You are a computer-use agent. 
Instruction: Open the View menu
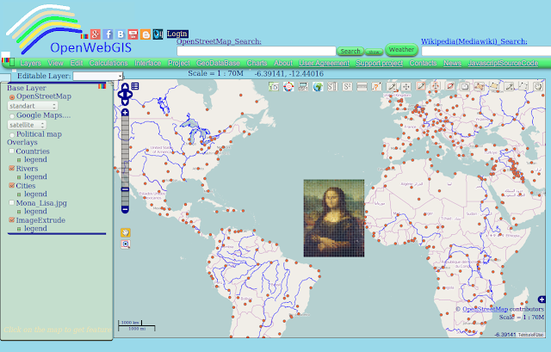pyautogui.click(x=55, y=63)
